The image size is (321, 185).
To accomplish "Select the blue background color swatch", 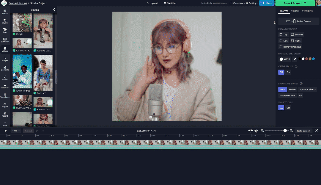I will pyautogui.click(x=313, y=59).
